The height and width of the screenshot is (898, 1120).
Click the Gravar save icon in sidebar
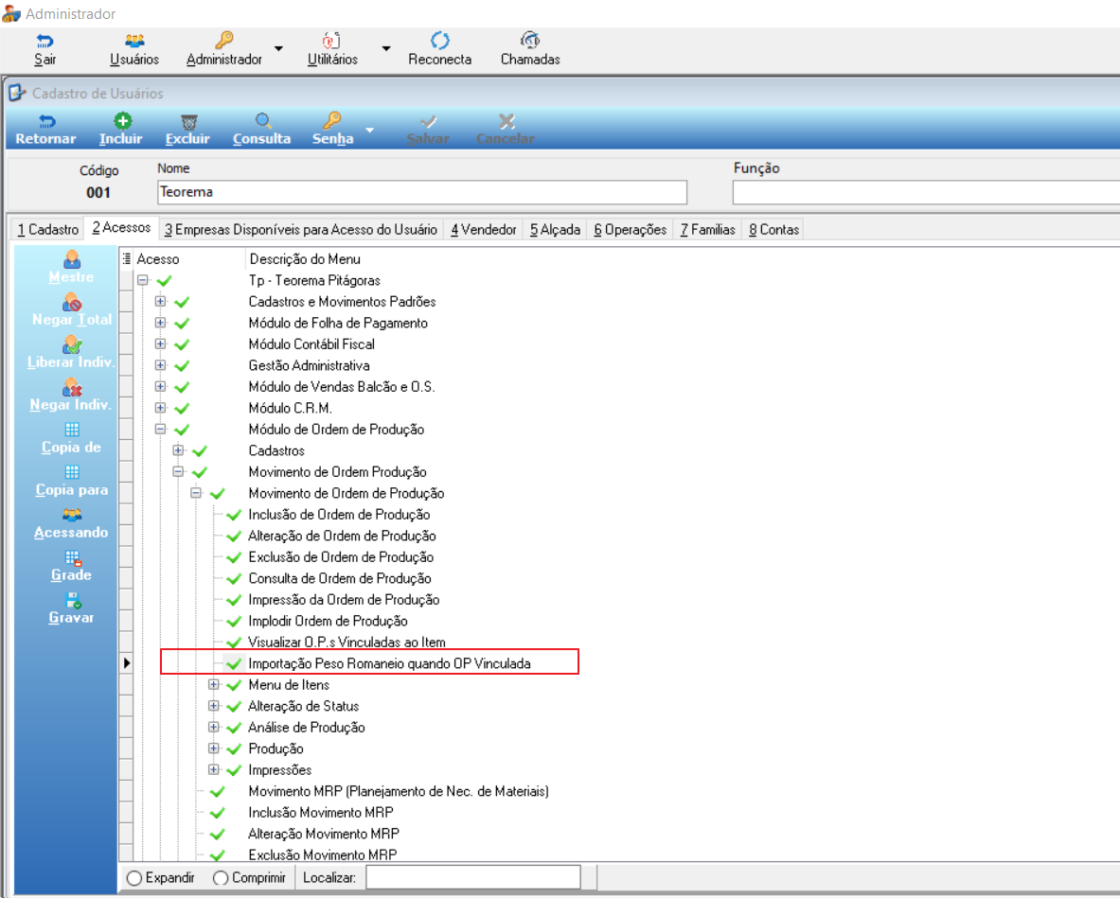pyautogui.click(x=72, y=600)
